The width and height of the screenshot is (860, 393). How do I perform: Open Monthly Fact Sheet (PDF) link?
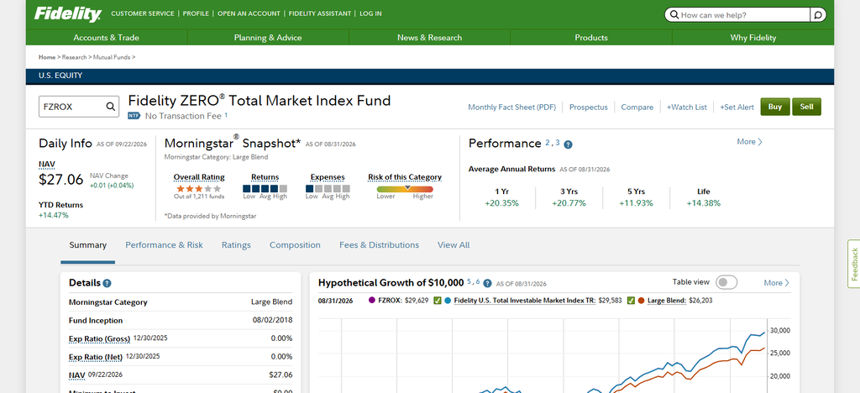pyautogui.click(x=511, y=107)
